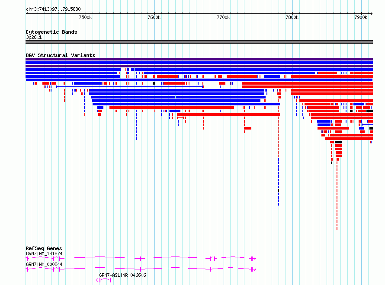
Task: Click the left arrow end of the ruler
Action: pos(27,13)
